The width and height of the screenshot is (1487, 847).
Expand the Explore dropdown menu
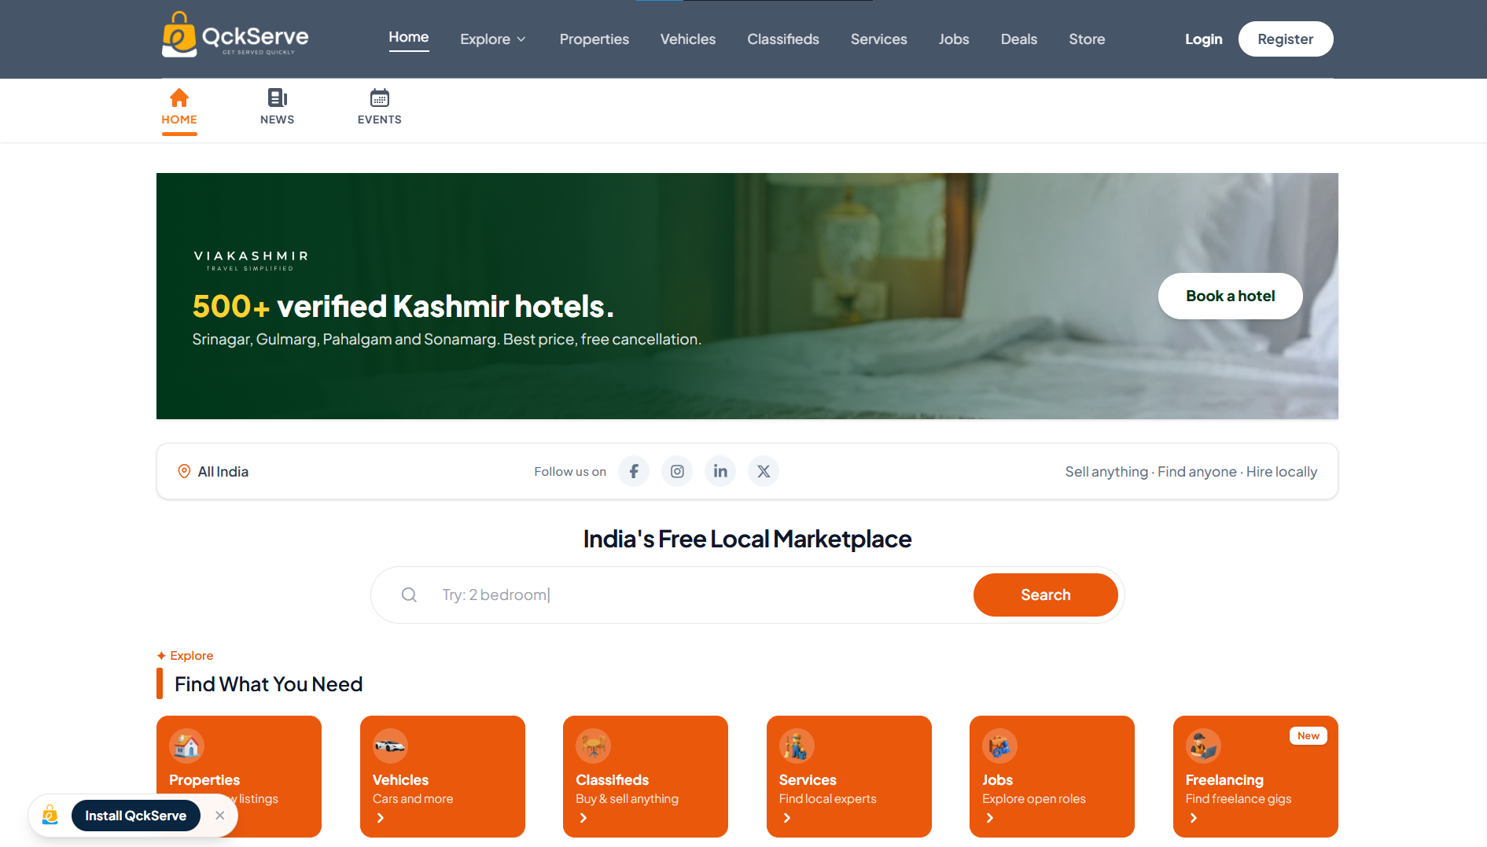click(x=493, y=39)
